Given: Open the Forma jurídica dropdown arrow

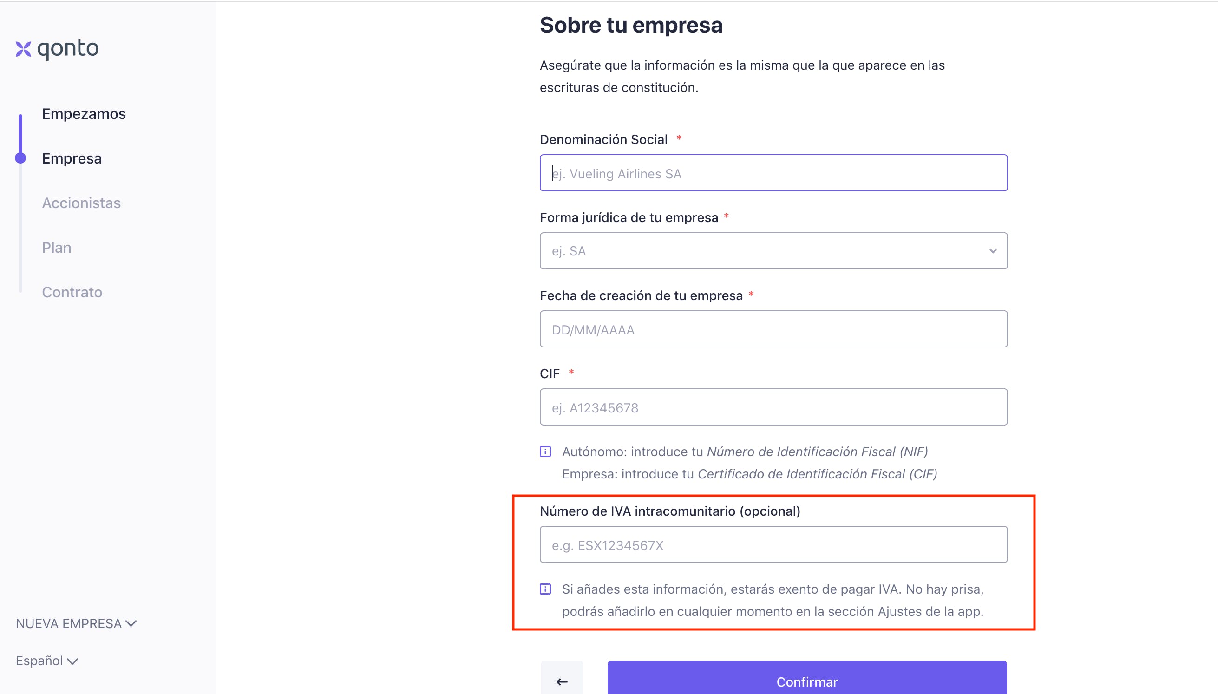Looking at the screenshot, I should [x=993, y=251].
